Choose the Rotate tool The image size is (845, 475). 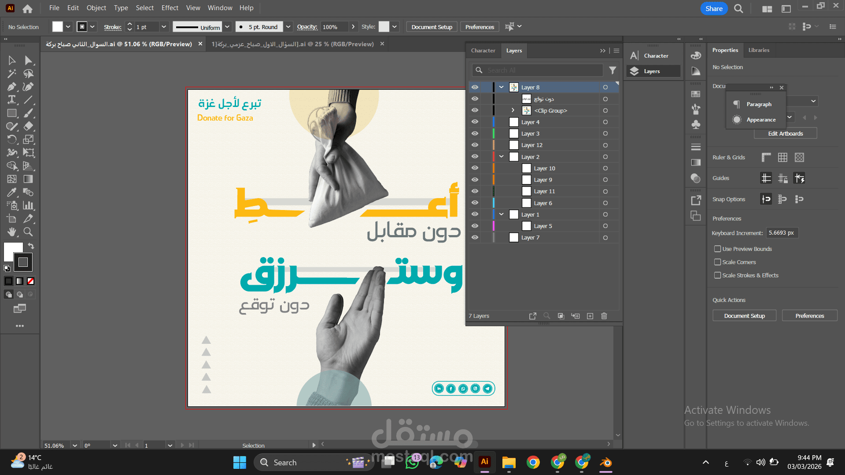coord(12,140)
